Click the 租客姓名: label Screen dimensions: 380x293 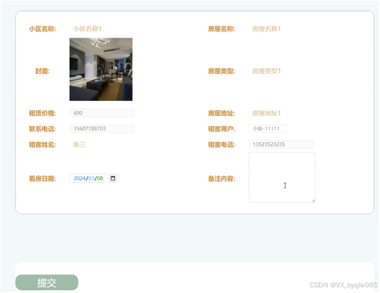(43, 144)
